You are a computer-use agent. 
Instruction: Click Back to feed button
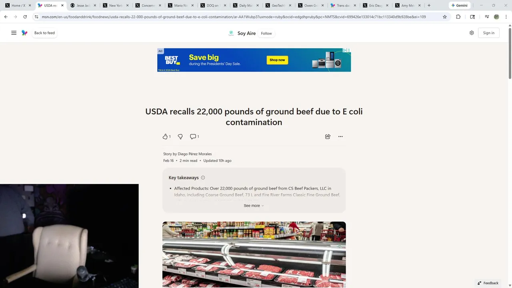[44, 33]
